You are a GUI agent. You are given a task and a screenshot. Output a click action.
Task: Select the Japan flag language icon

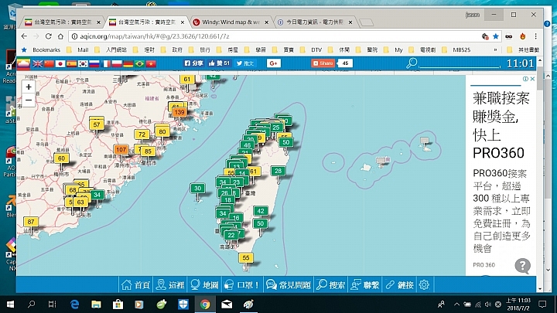(60, 63)
